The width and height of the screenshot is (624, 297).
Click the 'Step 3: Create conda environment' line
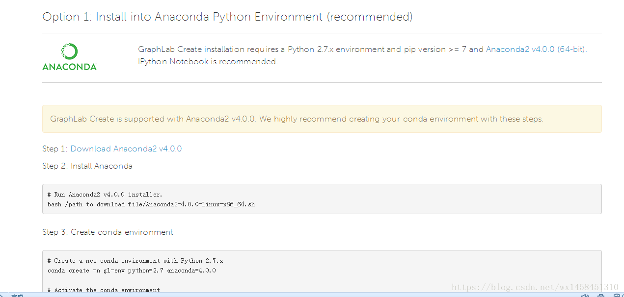tap(108, 232)
